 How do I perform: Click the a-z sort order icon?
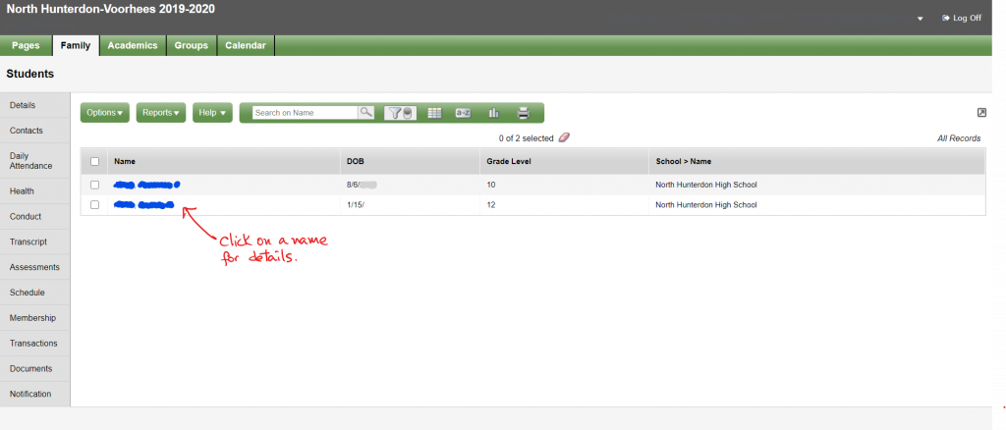tap(464, 113)
